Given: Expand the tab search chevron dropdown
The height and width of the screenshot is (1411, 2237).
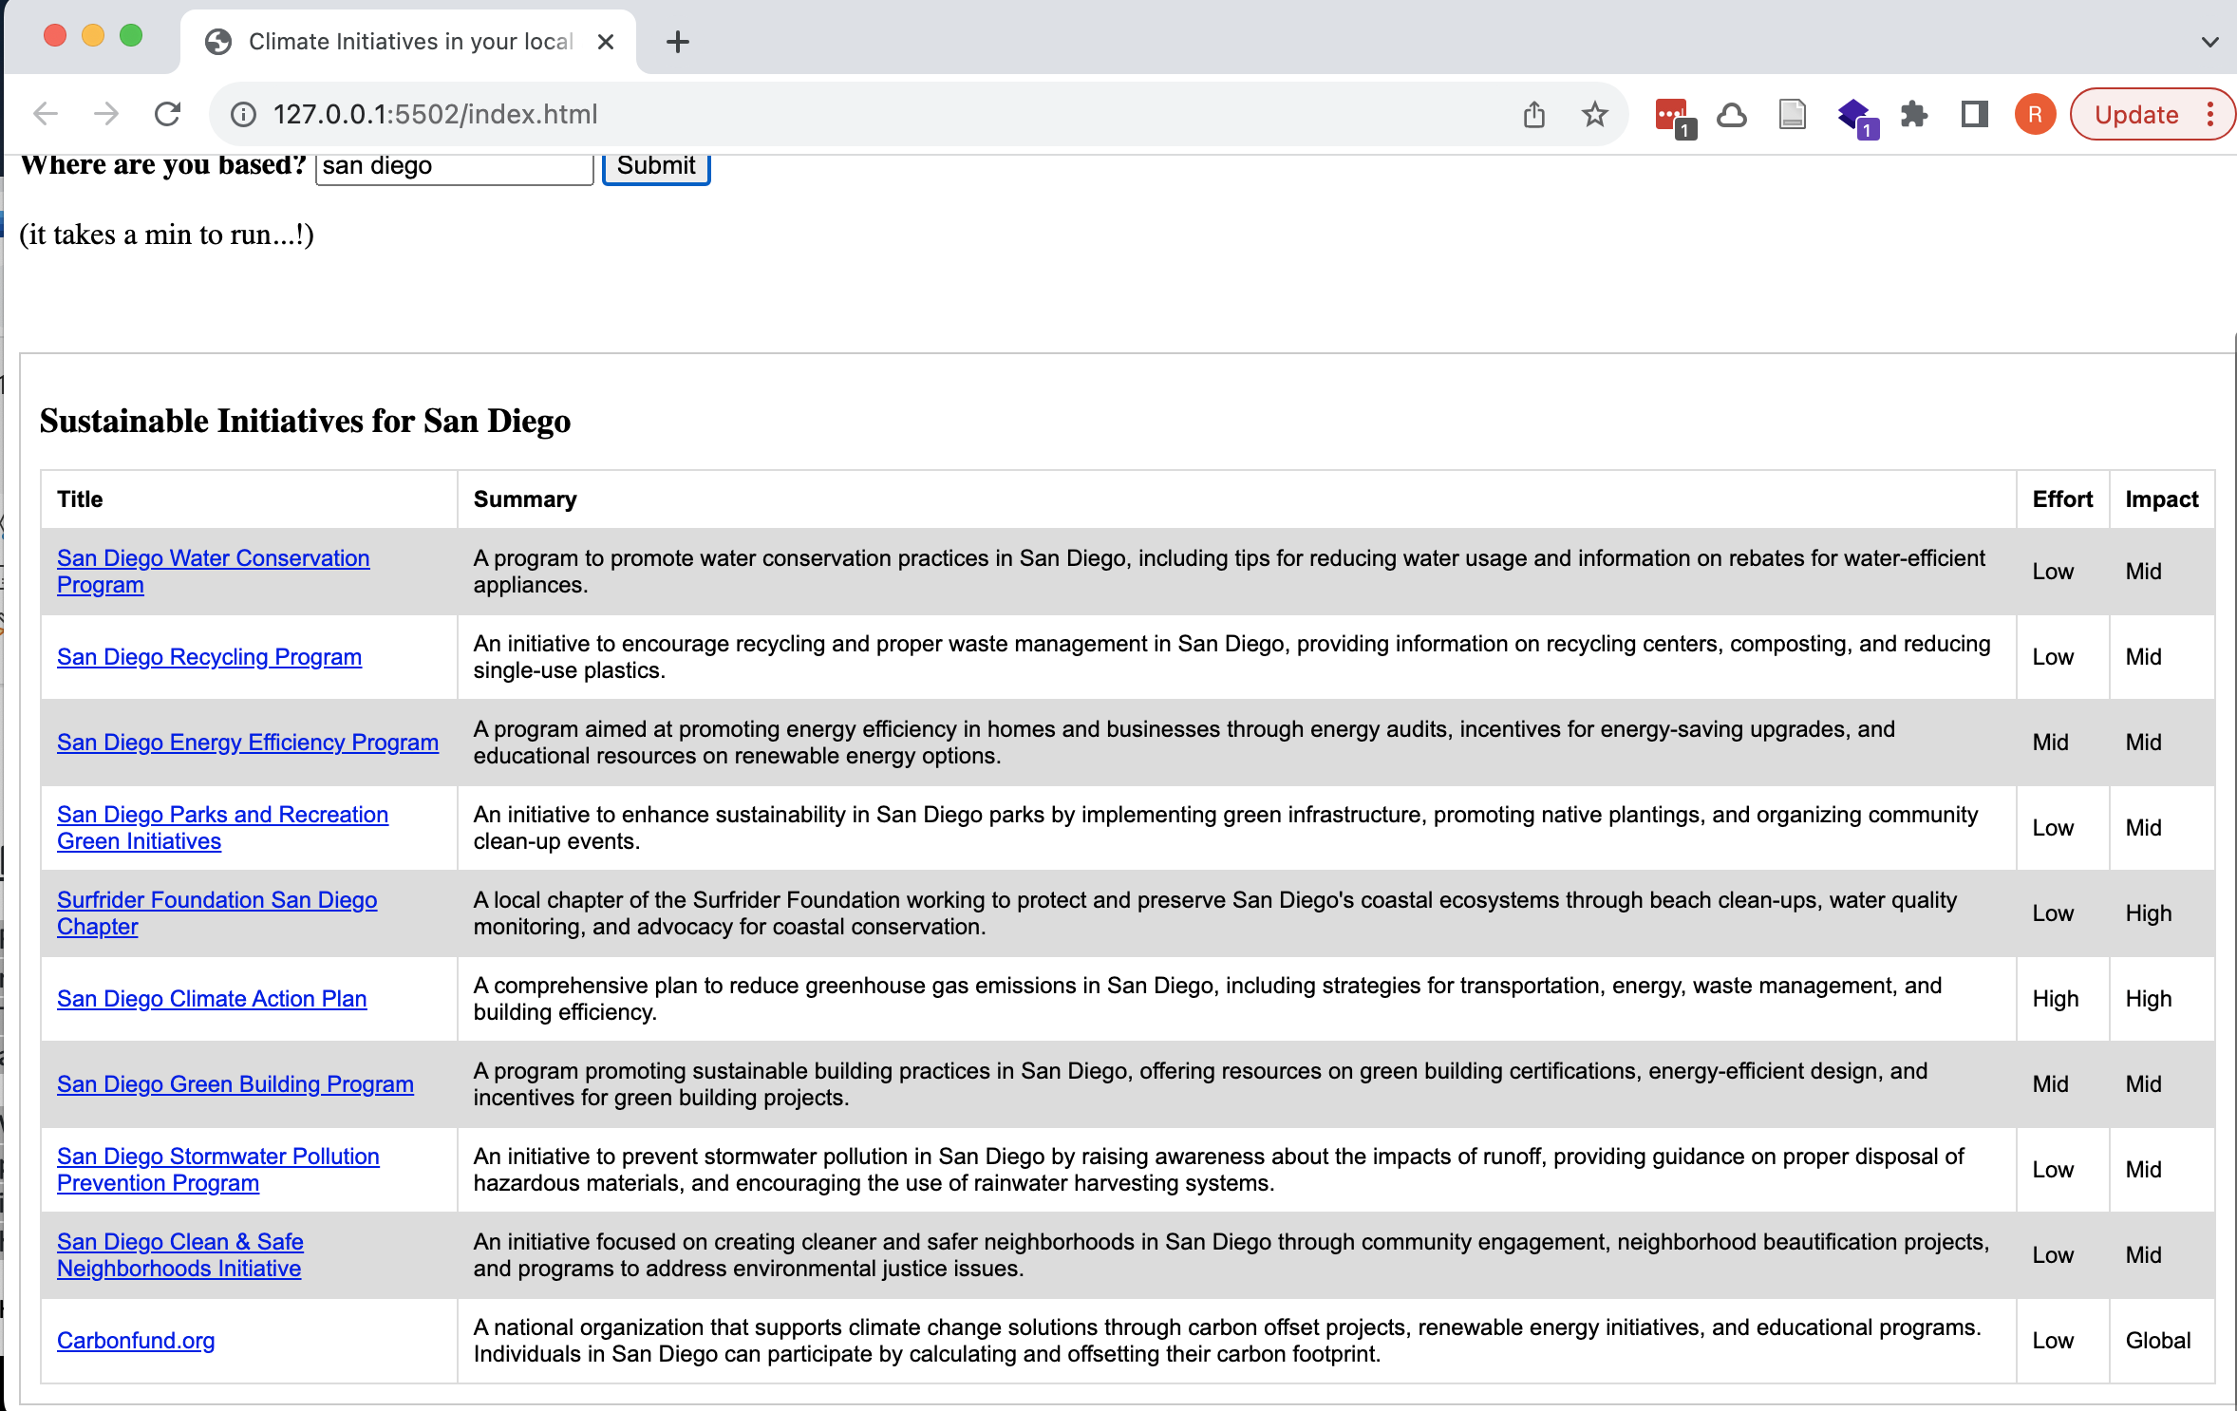Looking at the screenshot, I should point(2209,42).
